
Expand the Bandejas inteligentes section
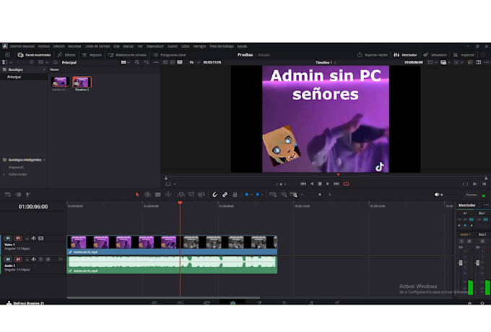(x=44, y=160)
